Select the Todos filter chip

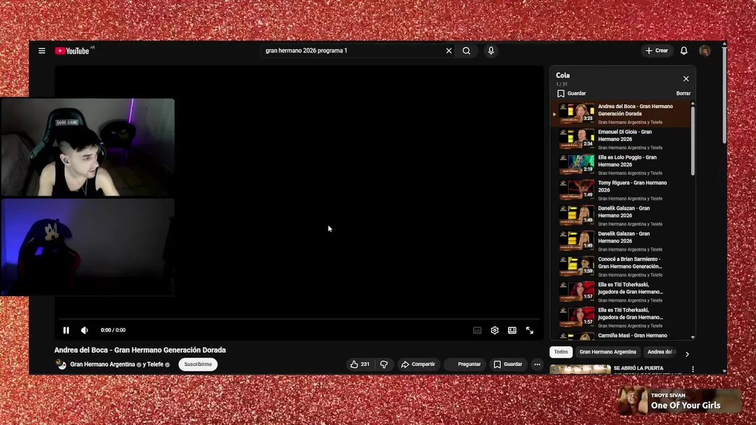[561, 352]
